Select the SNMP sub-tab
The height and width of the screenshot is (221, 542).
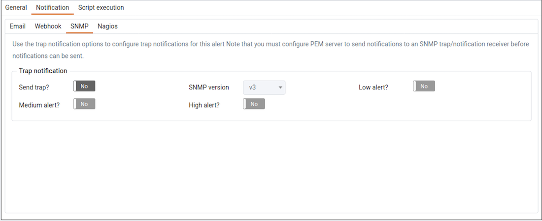pos(79,26)
